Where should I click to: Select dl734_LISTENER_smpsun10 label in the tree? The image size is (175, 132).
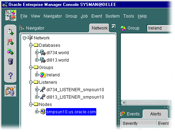[75, 90]
